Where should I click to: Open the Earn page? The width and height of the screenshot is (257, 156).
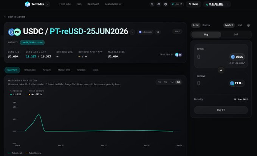[x=79, y=4]
